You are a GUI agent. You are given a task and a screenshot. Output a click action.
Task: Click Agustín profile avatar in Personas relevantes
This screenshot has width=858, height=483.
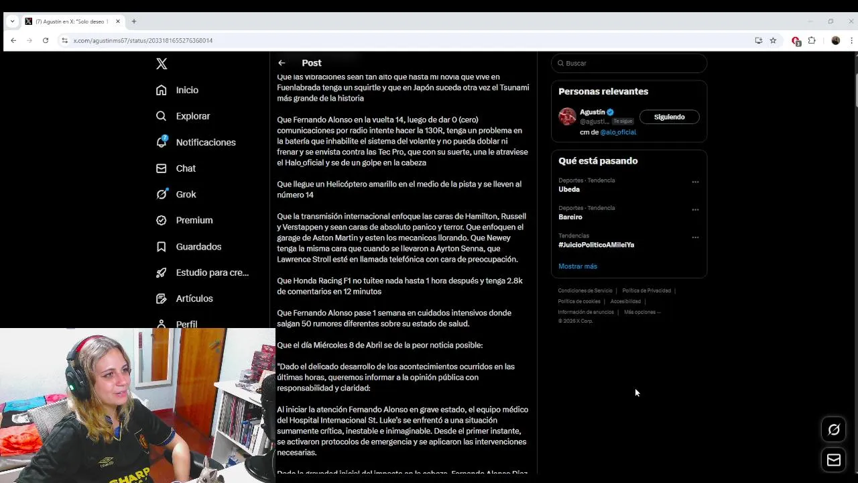click(567, 116)
